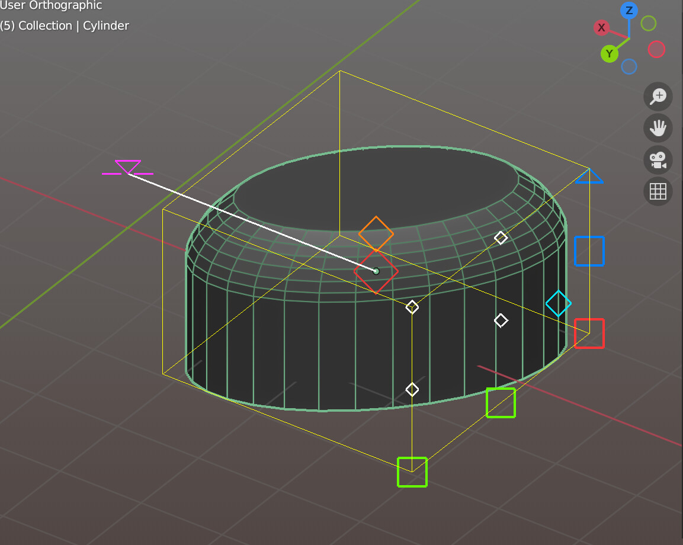Viewport: 683px width, 545px height.
Task: Click the unlabeled negative X red circle
Action: pyautogui.click(x=656, y=49)
